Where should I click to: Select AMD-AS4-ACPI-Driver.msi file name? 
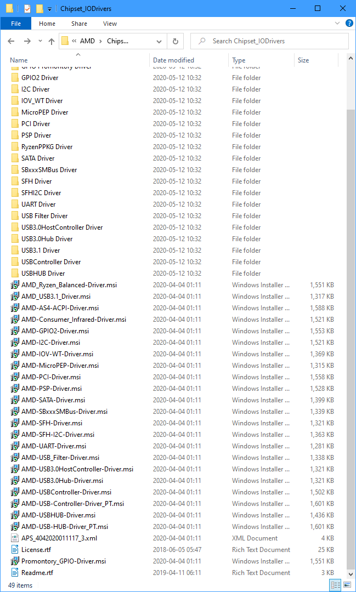click(60, 308)
